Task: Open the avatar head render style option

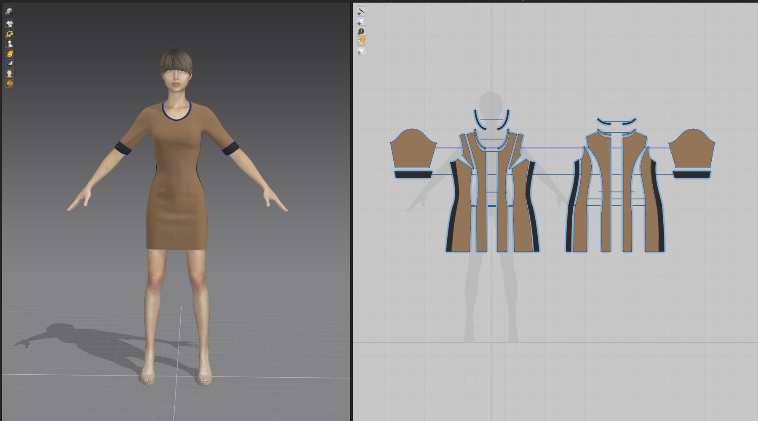Action: [9, 74]
